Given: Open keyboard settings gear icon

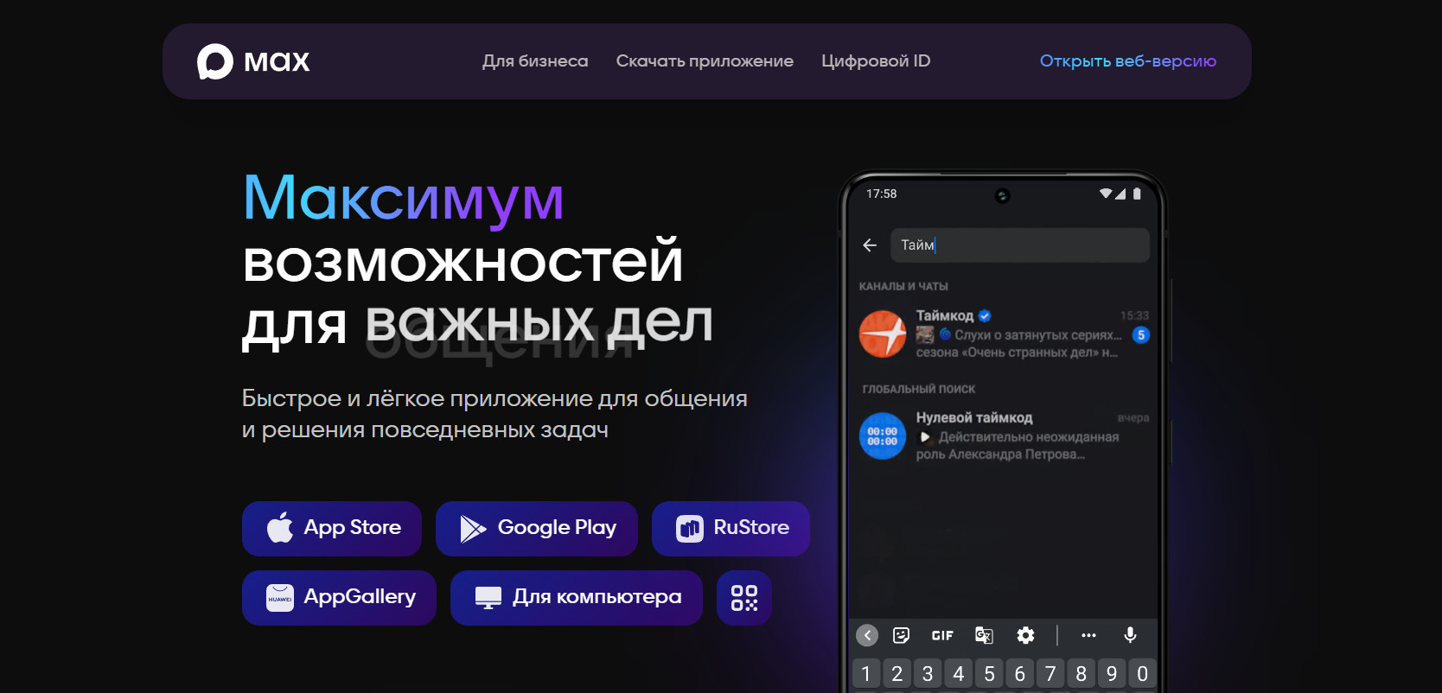Looking at the screenshot, I should click(x=1025, y=635).
